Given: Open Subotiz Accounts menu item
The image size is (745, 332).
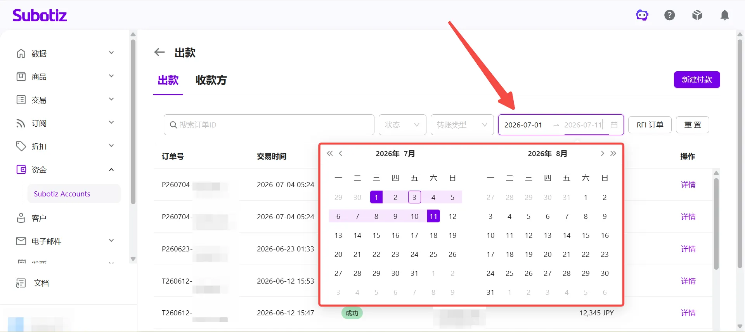Looking at the screenshot, I should (x=74, y=194).
